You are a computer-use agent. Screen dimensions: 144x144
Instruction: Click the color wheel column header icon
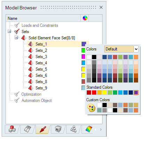point(85,18)
